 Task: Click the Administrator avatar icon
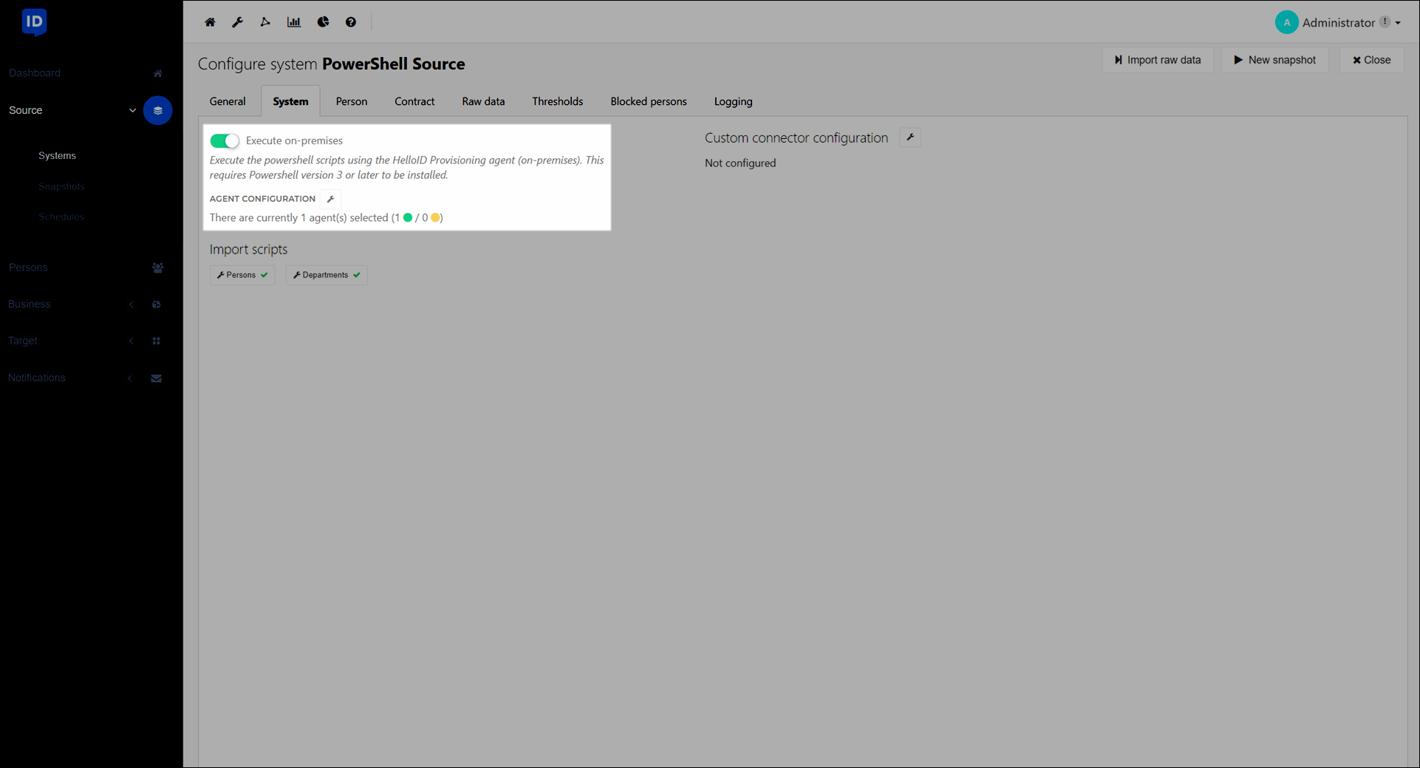point(1286,22)
